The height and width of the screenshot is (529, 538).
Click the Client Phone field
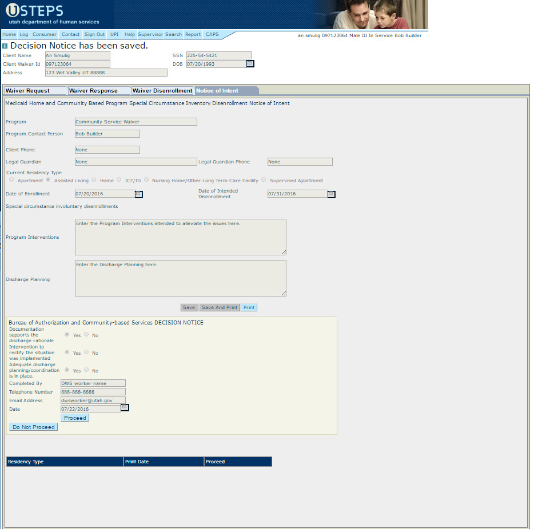coord(107,150)
